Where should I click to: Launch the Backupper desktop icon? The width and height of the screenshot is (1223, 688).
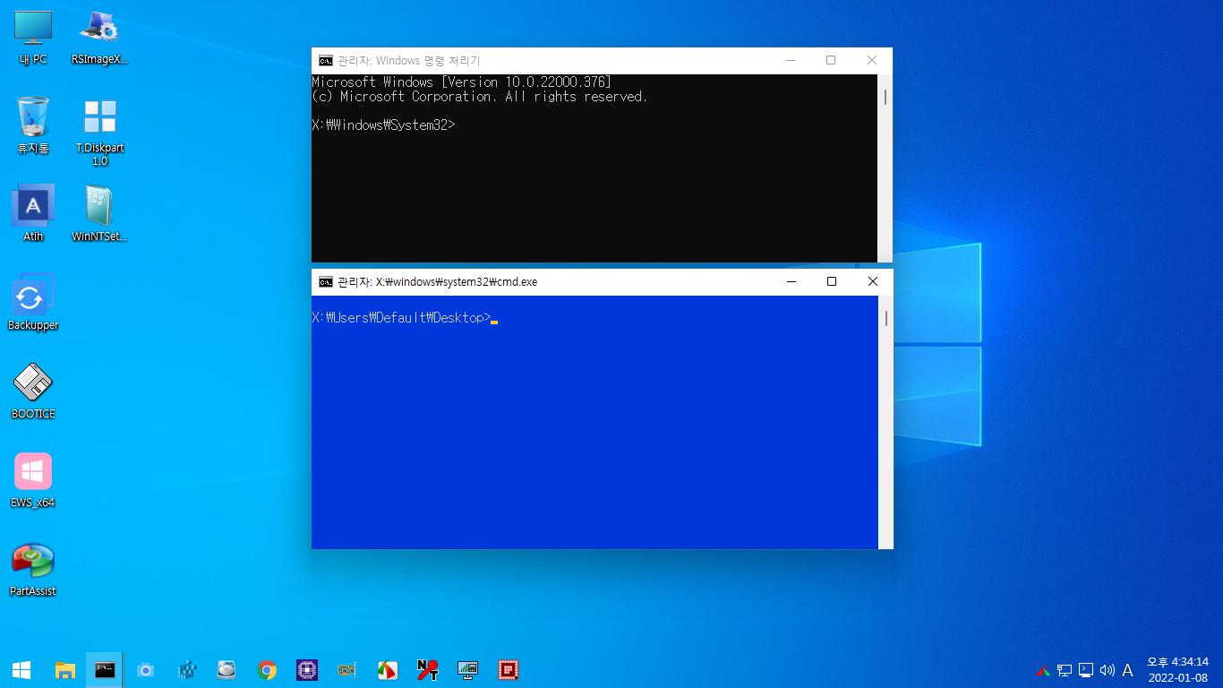point(33,303)
